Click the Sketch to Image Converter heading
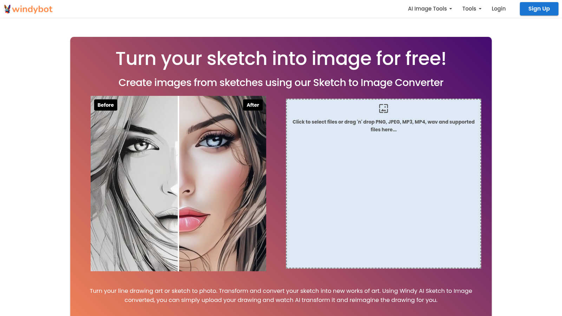Image resolution: width=562 pixels, height=316 pixels. coord(281,83)
